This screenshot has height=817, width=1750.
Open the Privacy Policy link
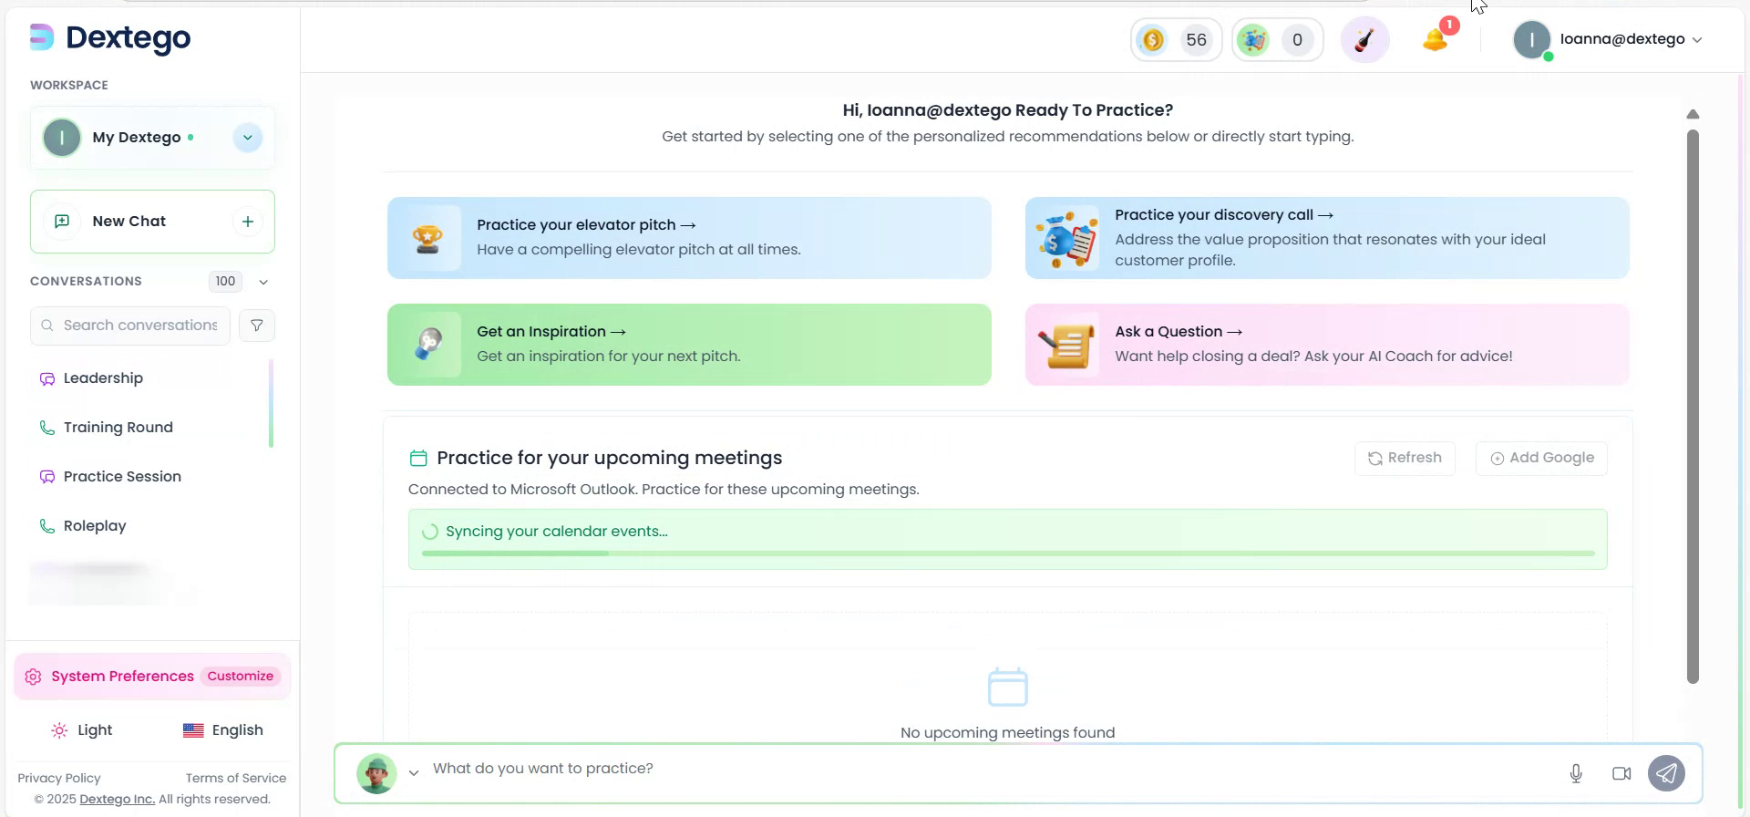coord(59,778)
